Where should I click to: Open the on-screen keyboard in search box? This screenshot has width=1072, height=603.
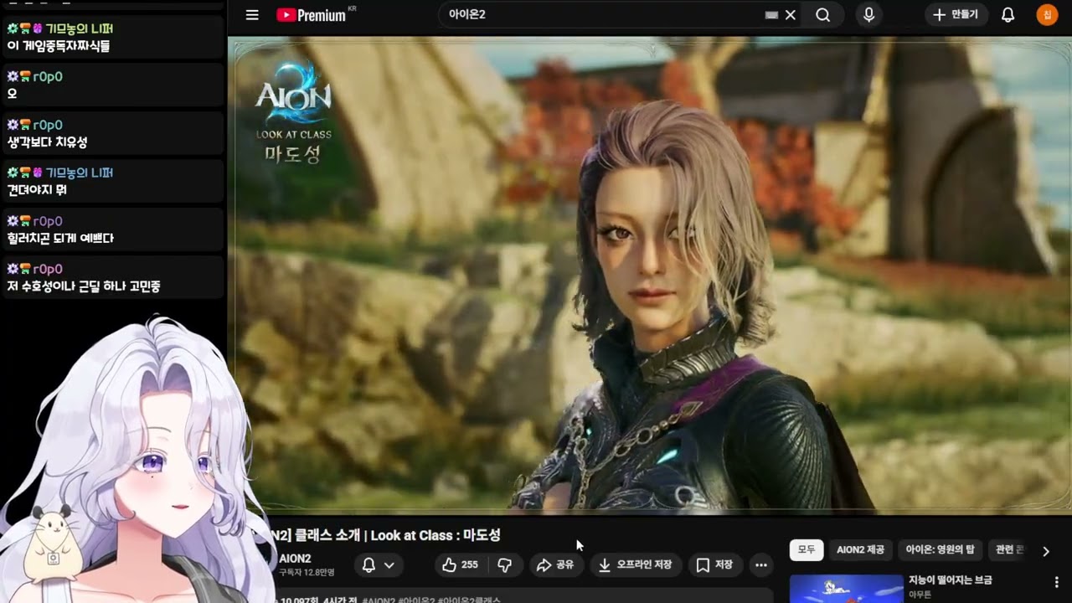(x=771, y=15)
